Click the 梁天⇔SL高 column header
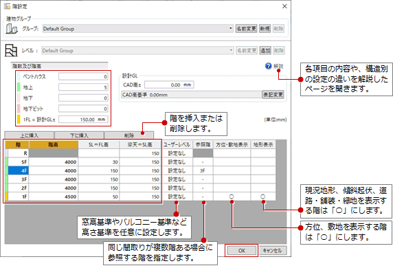This screenshot has height=268, width=393. [x=140, y=145]
